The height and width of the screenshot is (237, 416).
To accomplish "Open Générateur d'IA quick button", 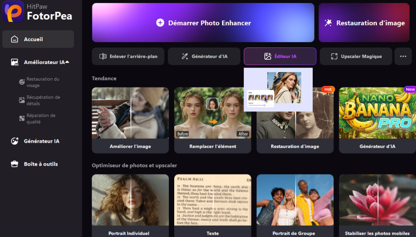I will [204, 56].
